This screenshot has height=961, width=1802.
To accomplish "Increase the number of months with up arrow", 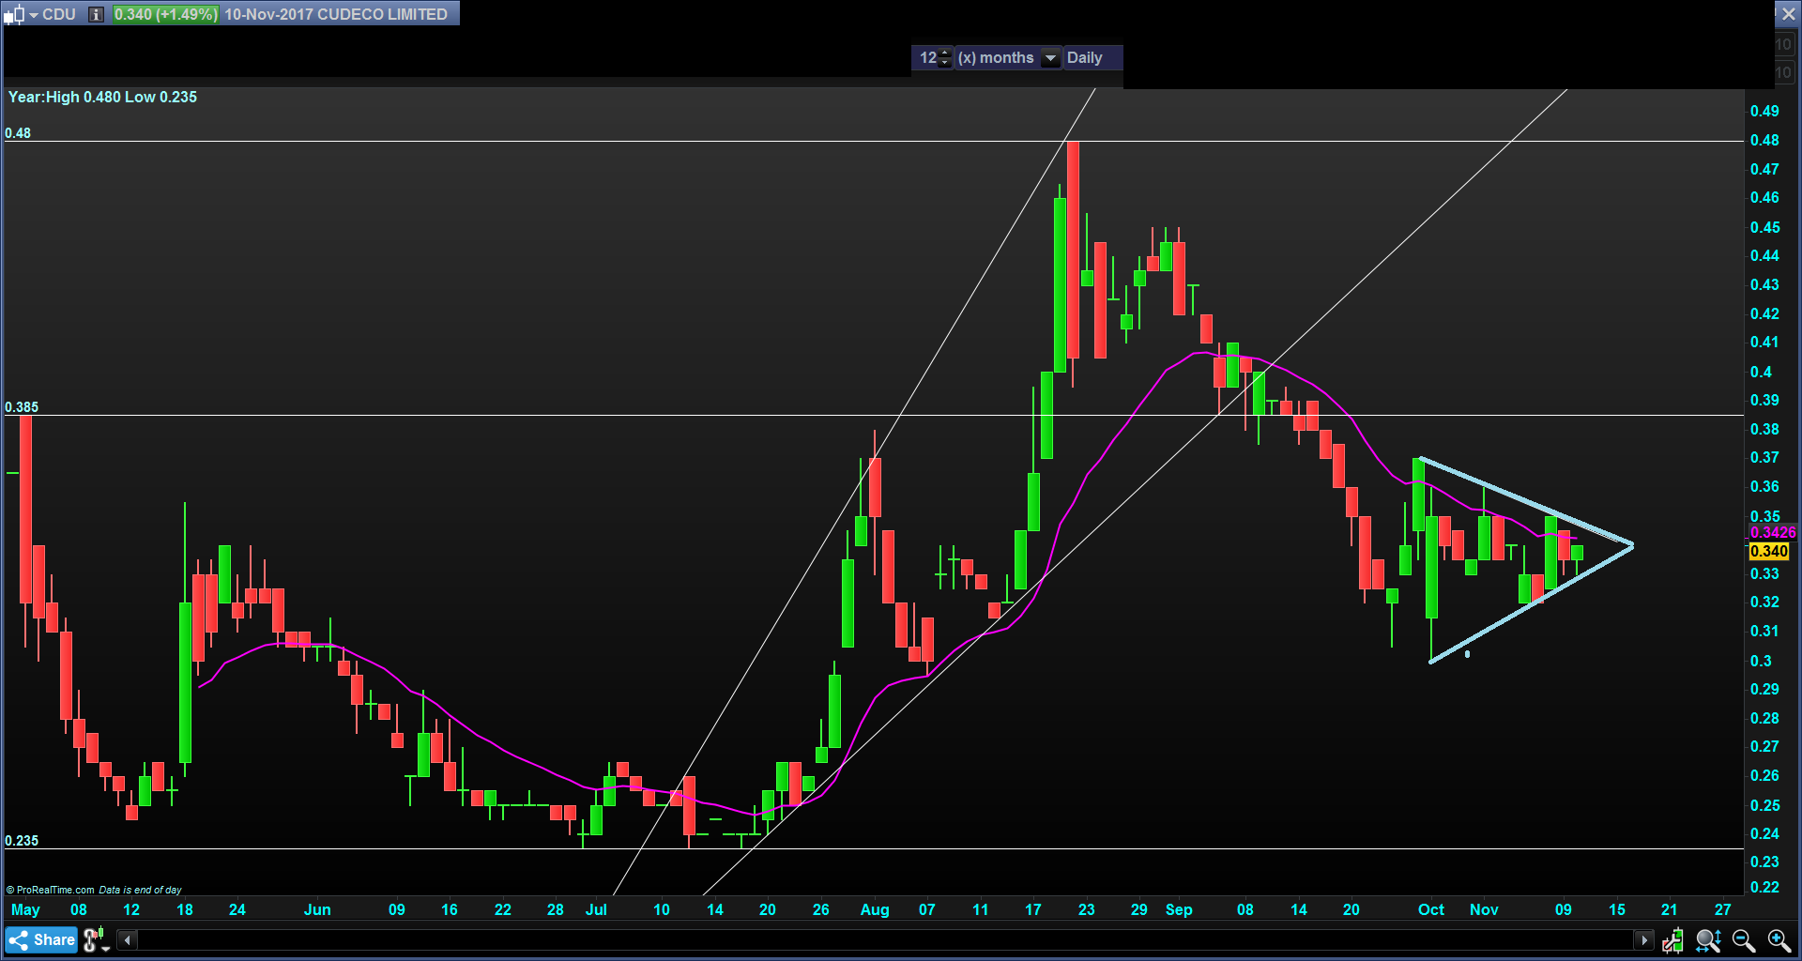I will (945, 53).
